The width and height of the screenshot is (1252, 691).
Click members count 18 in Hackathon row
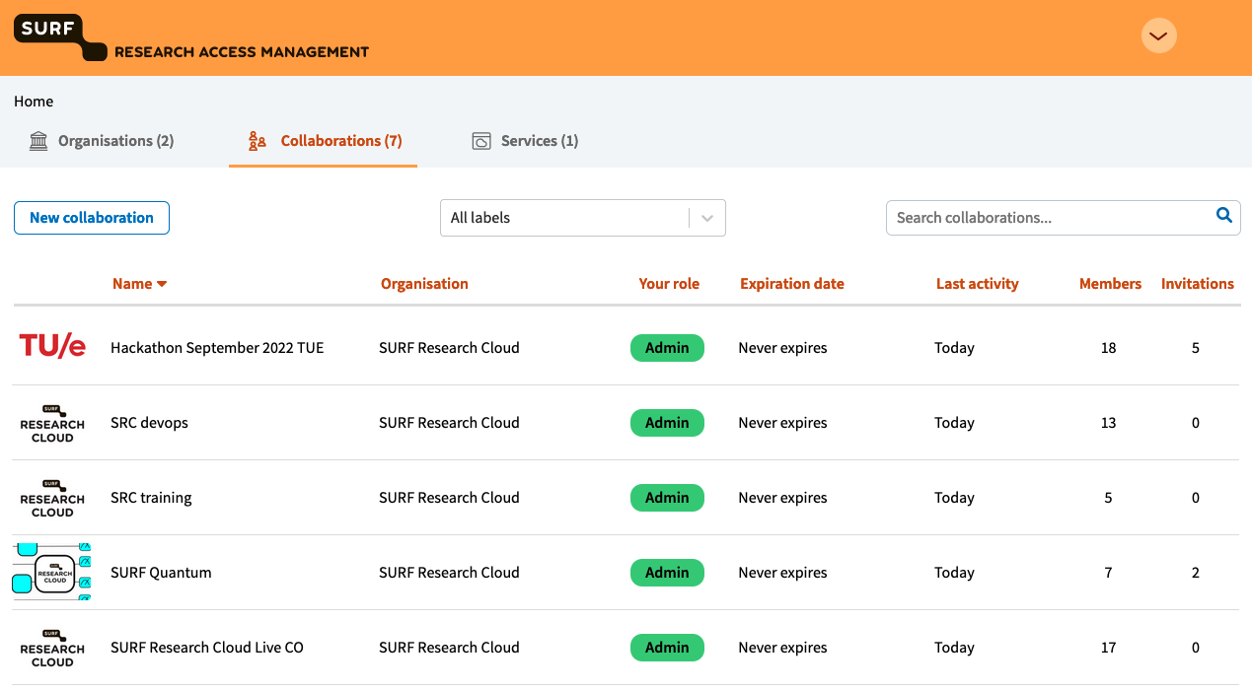1109,348
